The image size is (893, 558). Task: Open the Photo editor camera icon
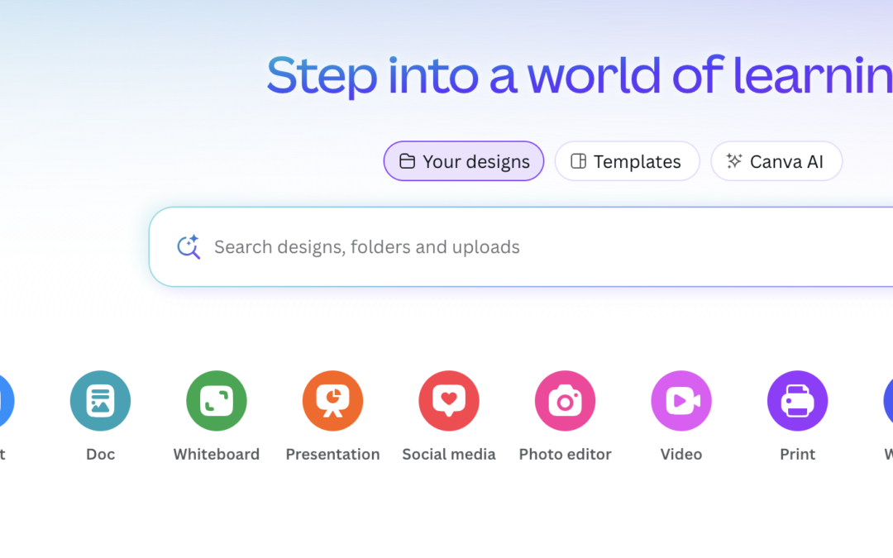point(565,401)
